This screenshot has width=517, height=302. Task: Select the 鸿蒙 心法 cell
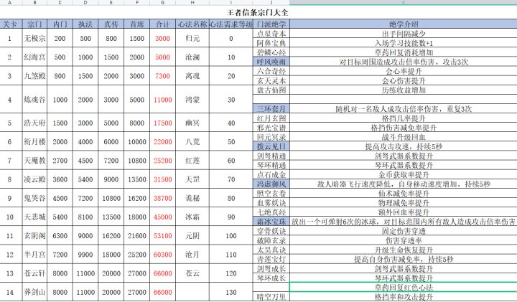coord(192,100)
